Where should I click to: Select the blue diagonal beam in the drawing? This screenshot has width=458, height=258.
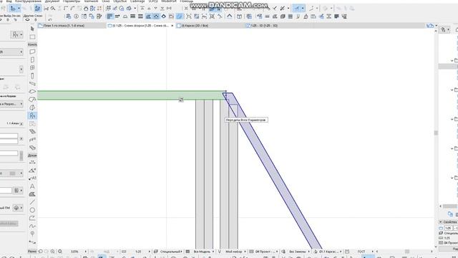(272, 170)
